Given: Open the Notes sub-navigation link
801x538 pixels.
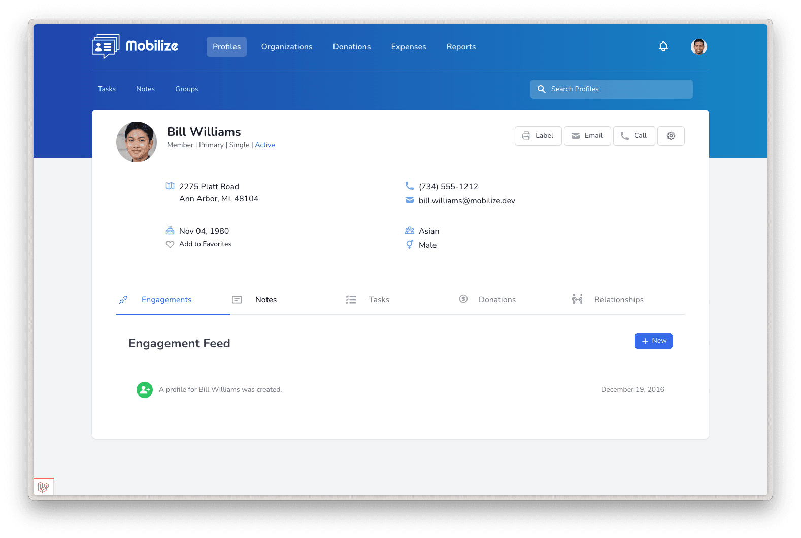Looking at the screenshot, I should pyautogui.click(x=145, y=89).
